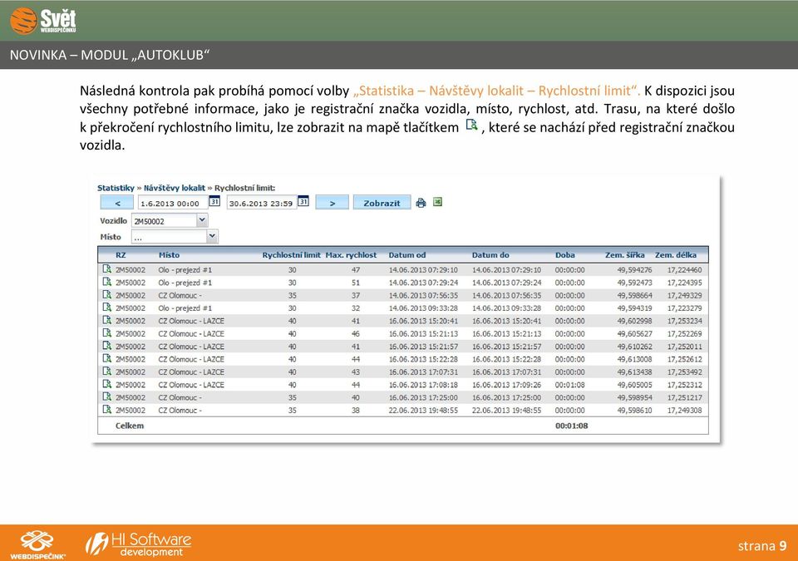Show map for row dated 16.06.2013 15:22:28
The width and height of the screenshot is (798, 561).
pos(107,358)
